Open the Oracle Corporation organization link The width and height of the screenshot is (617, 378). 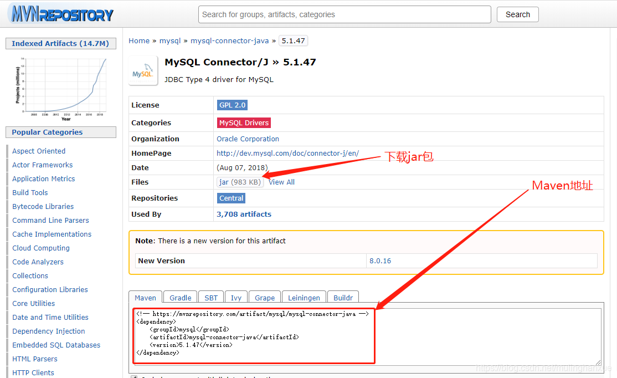(248, 139)
